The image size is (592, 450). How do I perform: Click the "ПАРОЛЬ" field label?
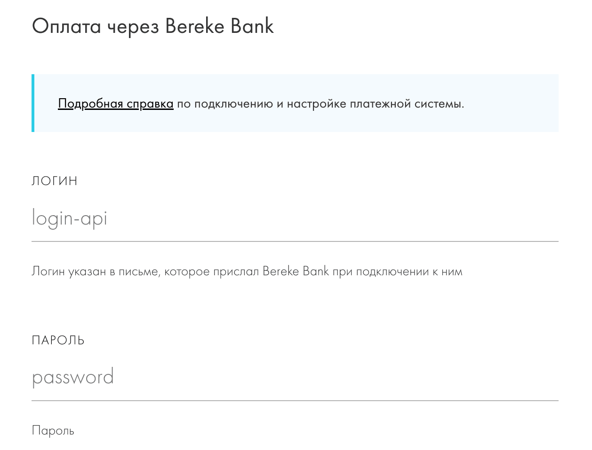[58, 341]
